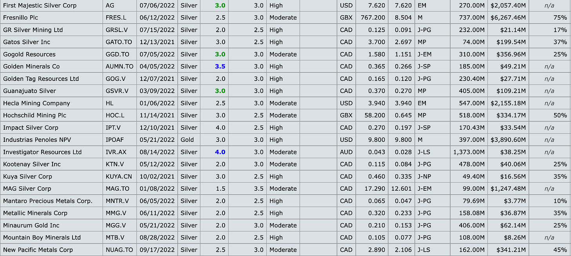This screenshot has width=571, height=256.
Task: Click the blue 3.5 rating for Golden Minerals
Action: [220, 66]
